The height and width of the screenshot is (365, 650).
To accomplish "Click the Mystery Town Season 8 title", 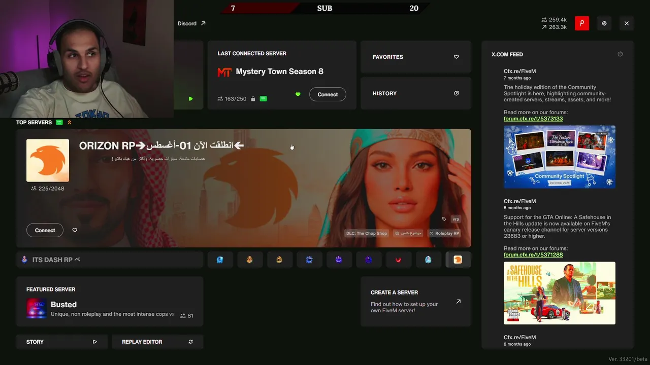I will (279, 71).
